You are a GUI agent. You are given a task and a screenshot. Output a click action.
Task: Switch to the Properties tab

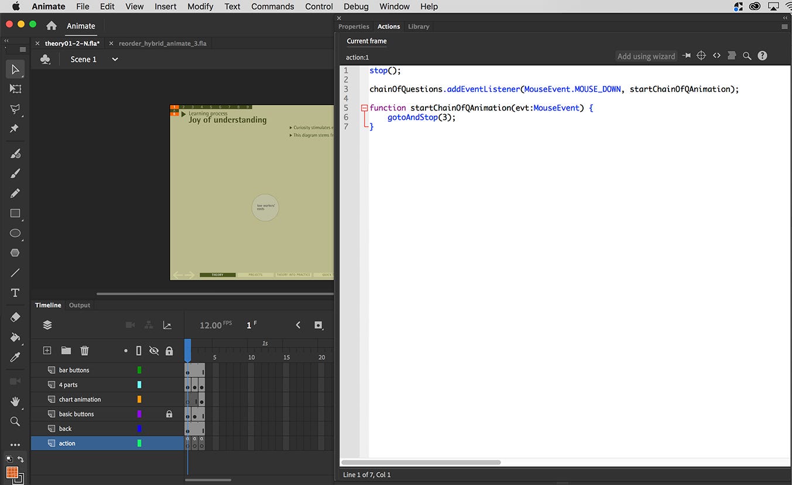pyautogui.click(x=354, y=26)
